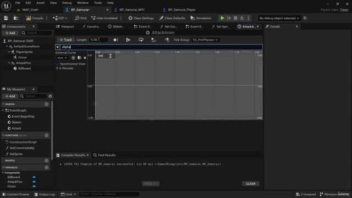Open My Blueprint settings gear
This screenshot has height=198, width=352.
coord(50,96)
